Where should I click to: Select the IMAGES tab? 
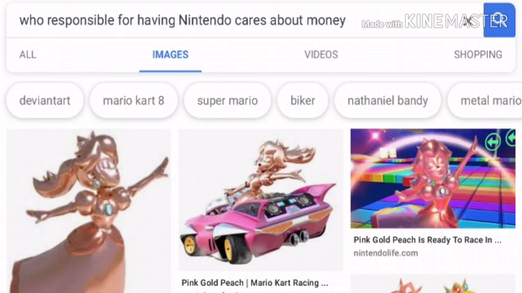(170, 55)
